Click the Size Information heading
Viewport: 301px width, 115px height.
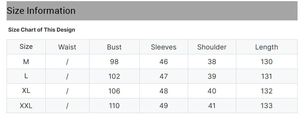41,11
